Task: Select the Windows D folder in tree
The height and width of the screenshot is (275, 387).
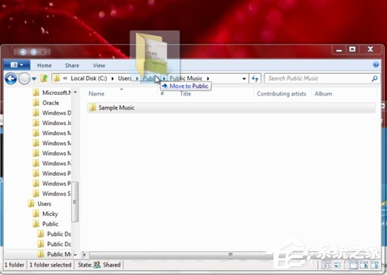Action: (56, 113)
